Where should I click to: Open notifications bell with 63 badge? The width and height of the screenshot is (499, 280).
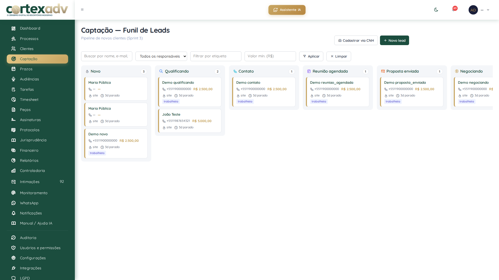coord(454,9)
